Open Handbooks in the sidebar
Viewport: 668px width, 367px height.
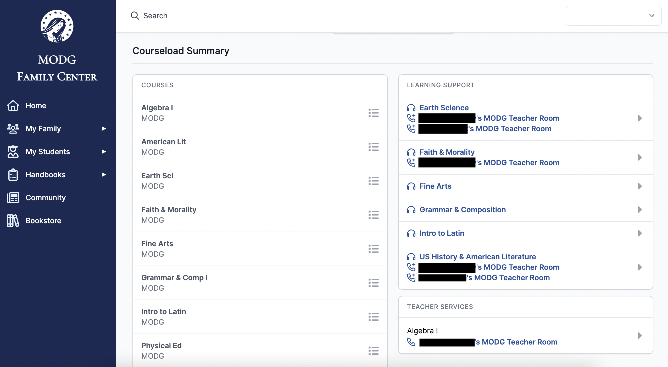pos(46,175)
